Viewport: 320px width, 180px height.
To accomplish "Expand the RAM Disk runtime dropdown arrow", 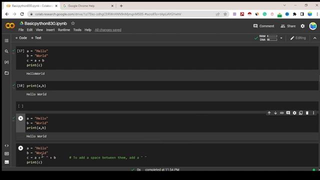I will point(281,38).
